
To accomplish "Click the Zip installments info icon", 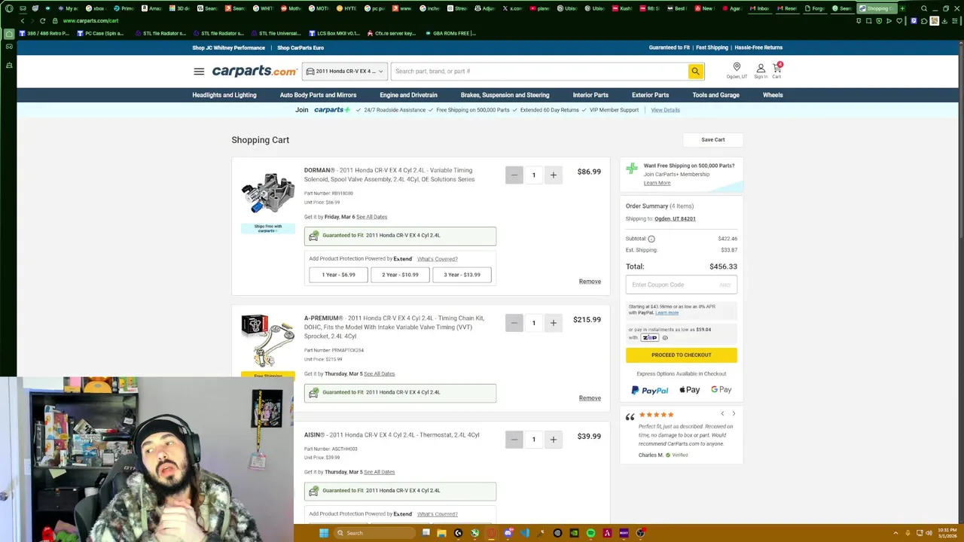I will point(665,338).
